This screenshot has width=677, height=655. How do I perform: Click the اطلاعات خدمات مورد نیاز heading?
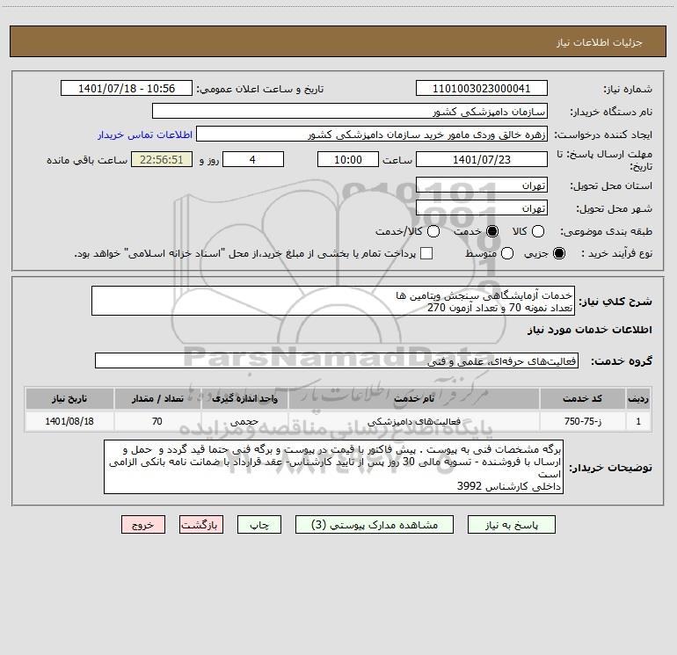point(590,330)
